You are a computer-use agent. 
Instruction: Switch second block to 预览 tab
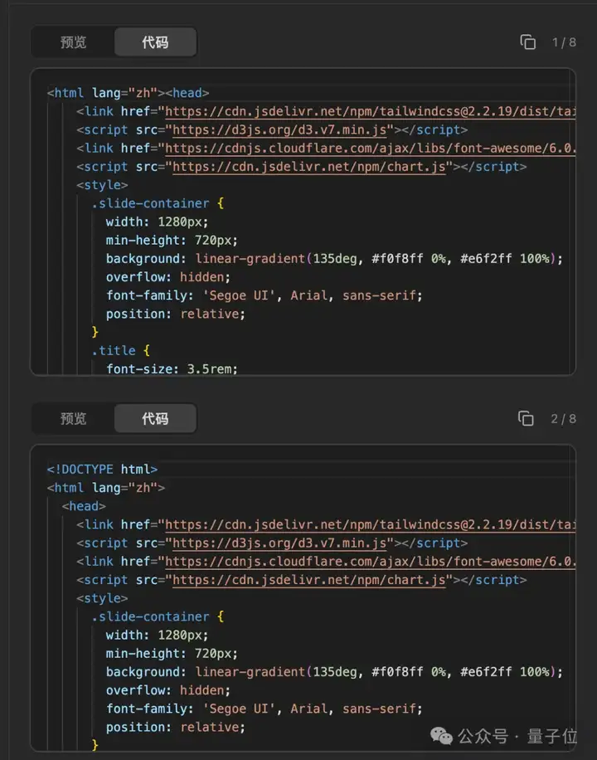pyautogui.click(x=73, y=418)
